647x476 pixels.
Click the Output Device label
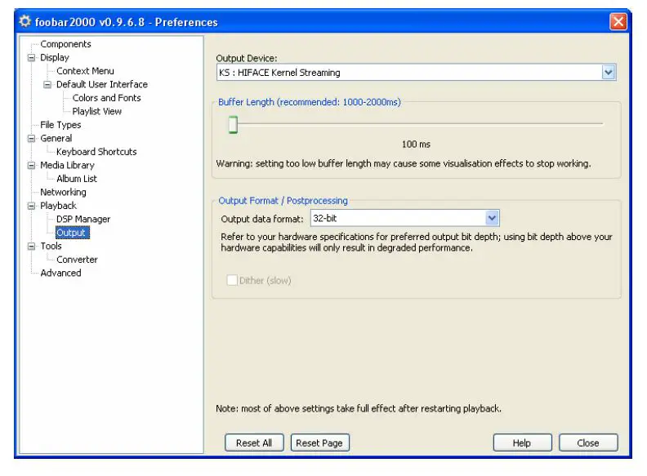(x=247, y=58)
